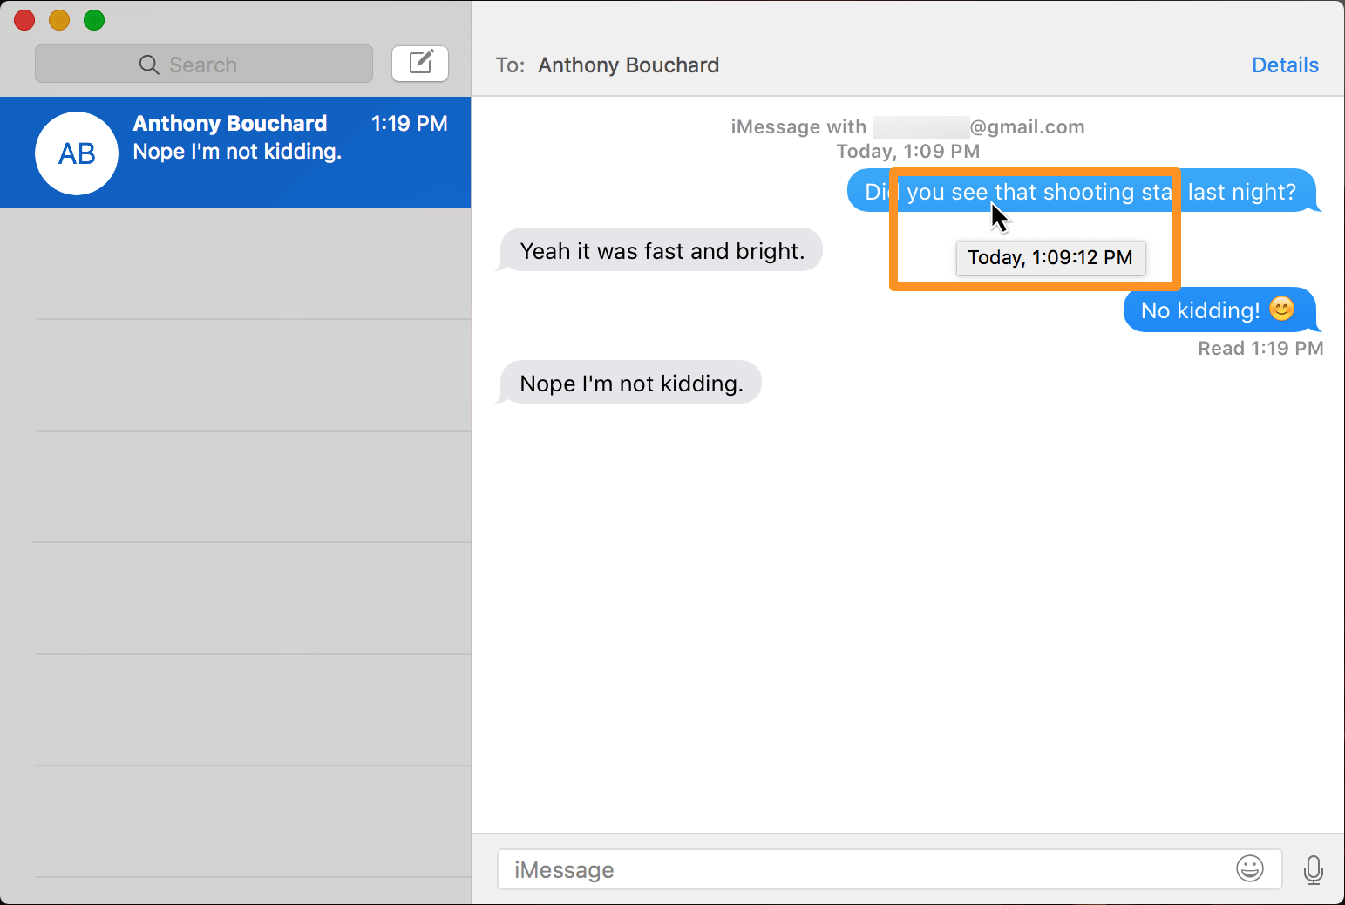Click the "Nope I'm not kidding" message bubble
Image resolution: width=1345 pixels, height=905 pixels.
631,384
